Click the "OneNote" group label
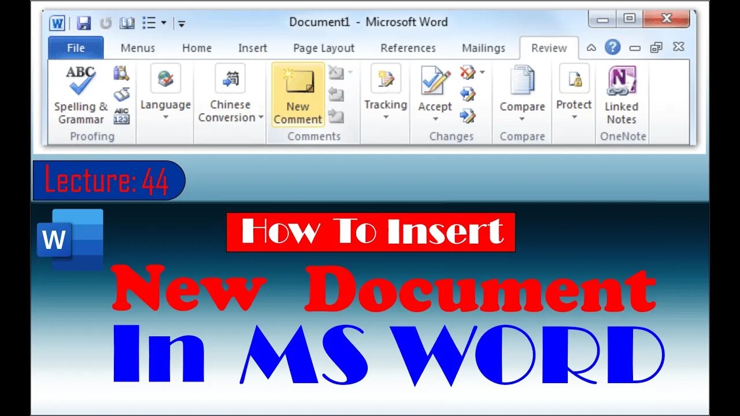 point(623,136)
